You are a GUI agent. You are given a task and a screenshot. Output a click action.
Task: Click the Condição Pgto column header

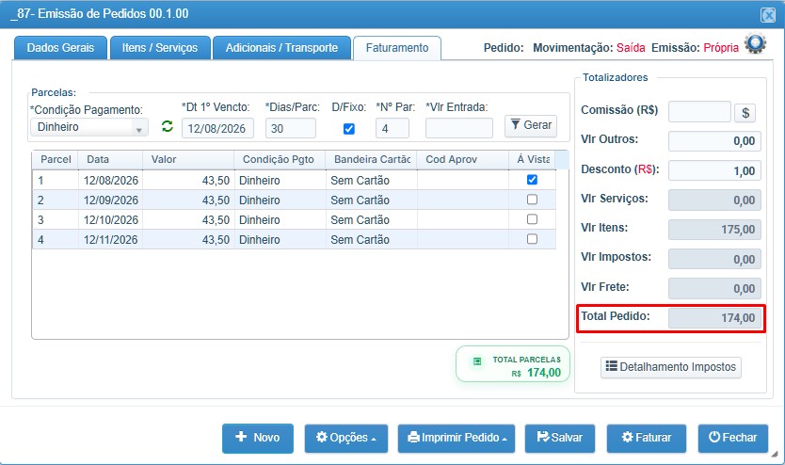[x=280, y=160]
